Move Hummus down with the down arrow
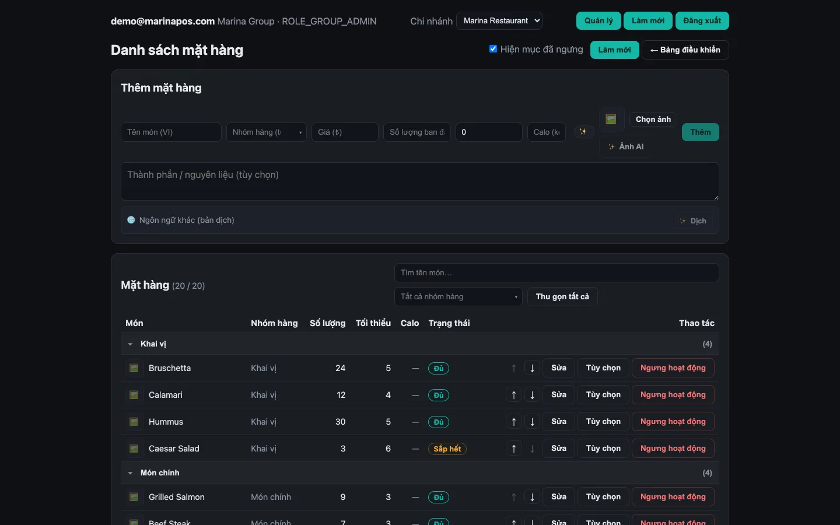Screen dimensions: 840x525 [x=532, y=422]
